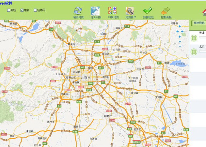Click the 密云县 label on map
This screenshot has width=206, height=147.
[119, 28]
